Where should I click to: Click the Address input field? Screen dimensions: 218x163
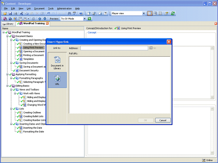pos(114,48)
